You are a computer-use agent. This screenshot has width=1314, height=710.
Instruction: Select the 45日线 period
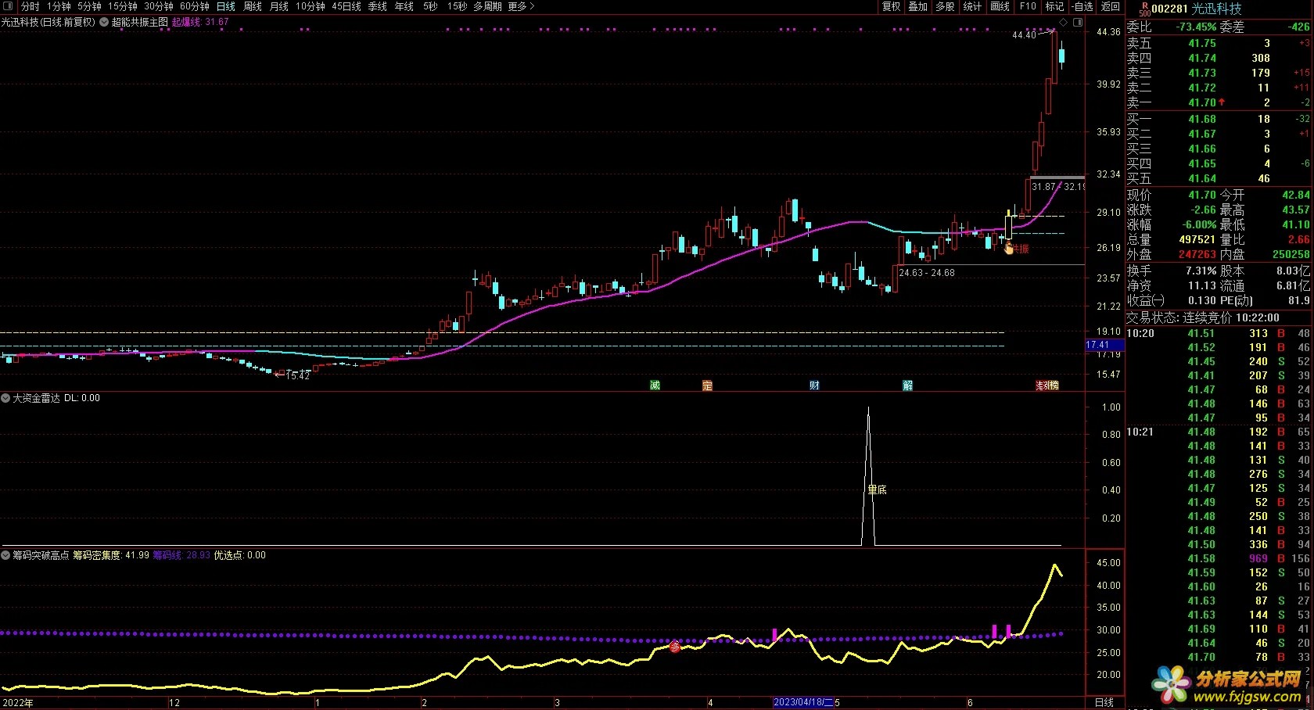[x=346, y=6]
